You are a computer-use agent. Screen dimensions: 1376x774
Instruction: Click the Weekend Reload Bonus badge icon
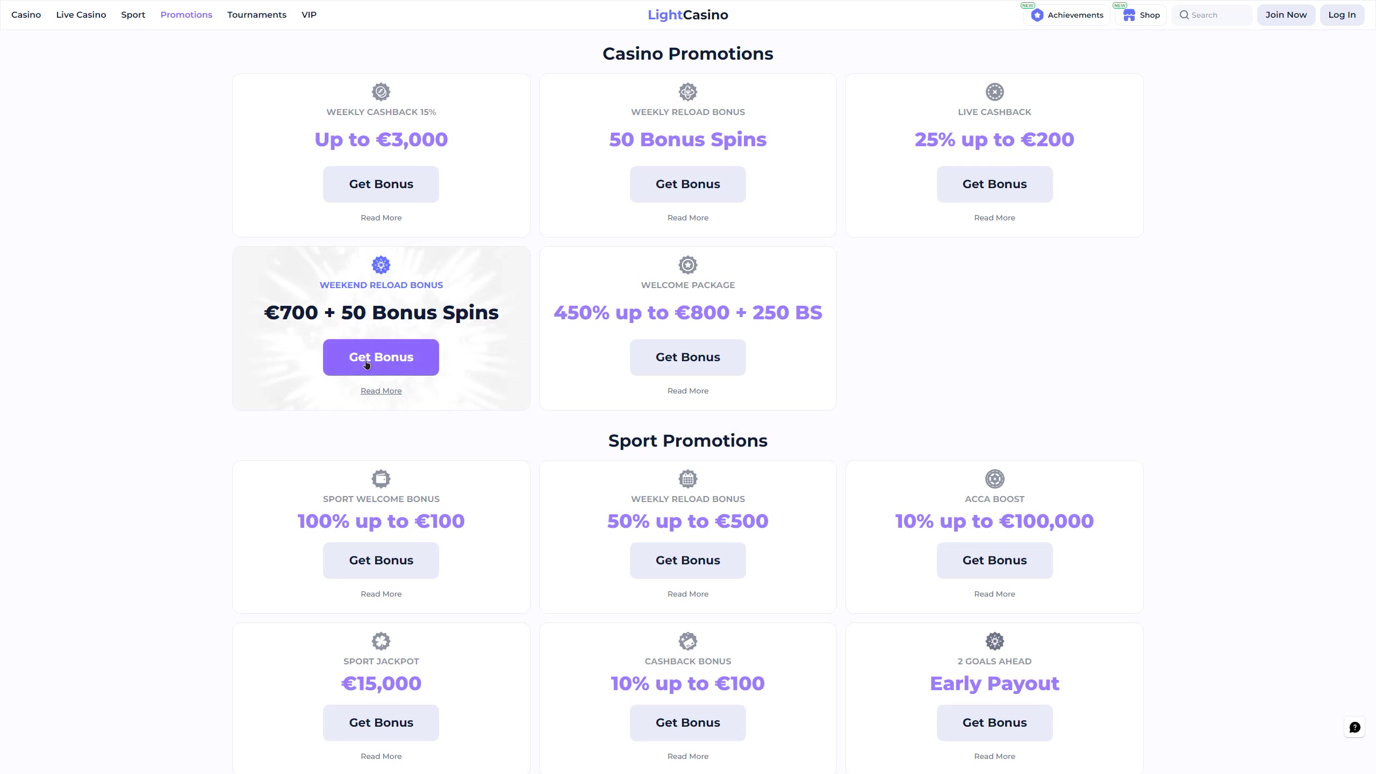(x=381, y=265)
